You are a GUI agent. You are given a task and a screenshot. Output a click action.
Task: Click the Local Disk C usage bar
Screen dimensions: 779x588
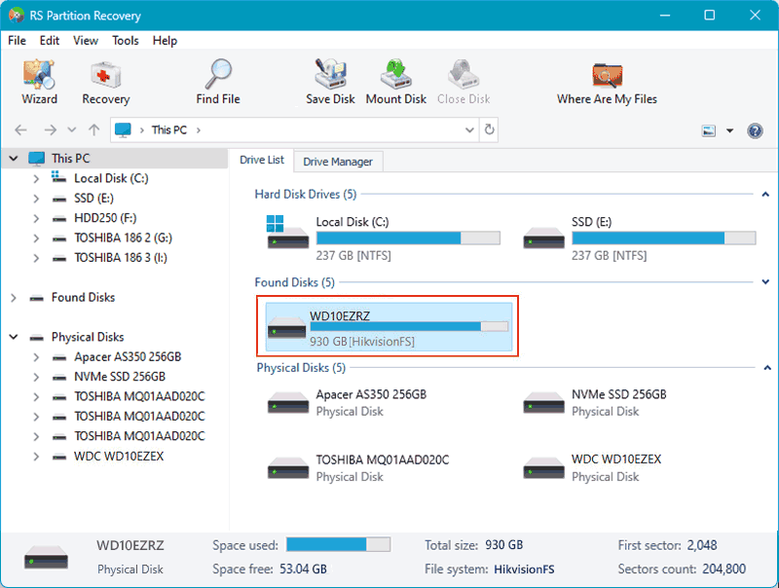(409, 238)
